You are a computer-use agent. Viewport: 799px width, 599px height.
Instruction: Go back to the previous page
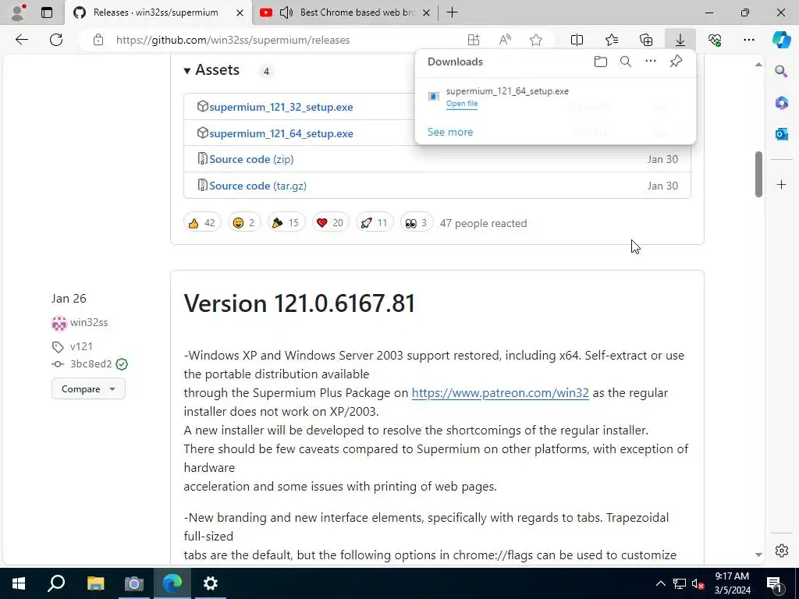click(21, 40)
